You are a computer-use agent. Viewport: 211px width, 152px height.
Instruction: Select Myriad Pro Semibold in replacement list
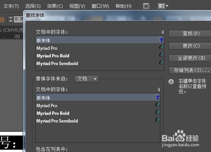tap(98, 121)
